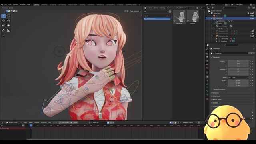Toggle Only Show Selected in Action Editor header
The image size is (256, 144).
170,122
